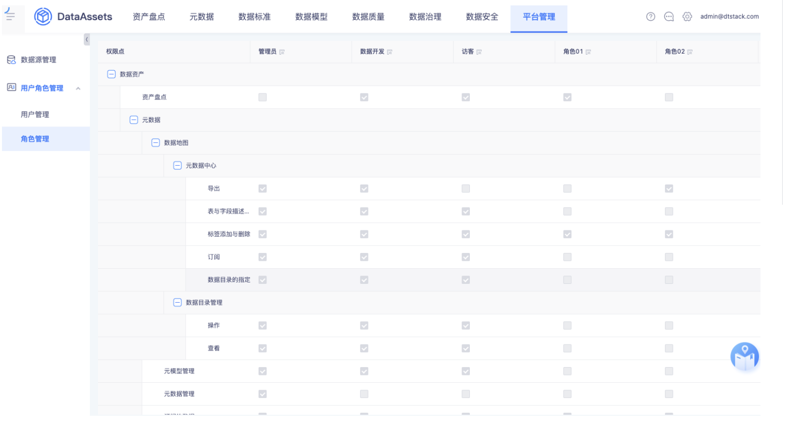Toggle 导出 checkbox for 访客
The width and height of the screenshot is (792, 433).
[x=466, y=188]
